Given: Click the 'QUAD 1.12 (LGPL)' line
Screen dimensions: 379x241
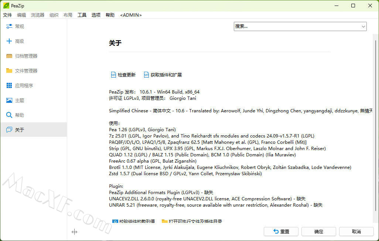Looking at the screenshot, I should tap(202, 155).
